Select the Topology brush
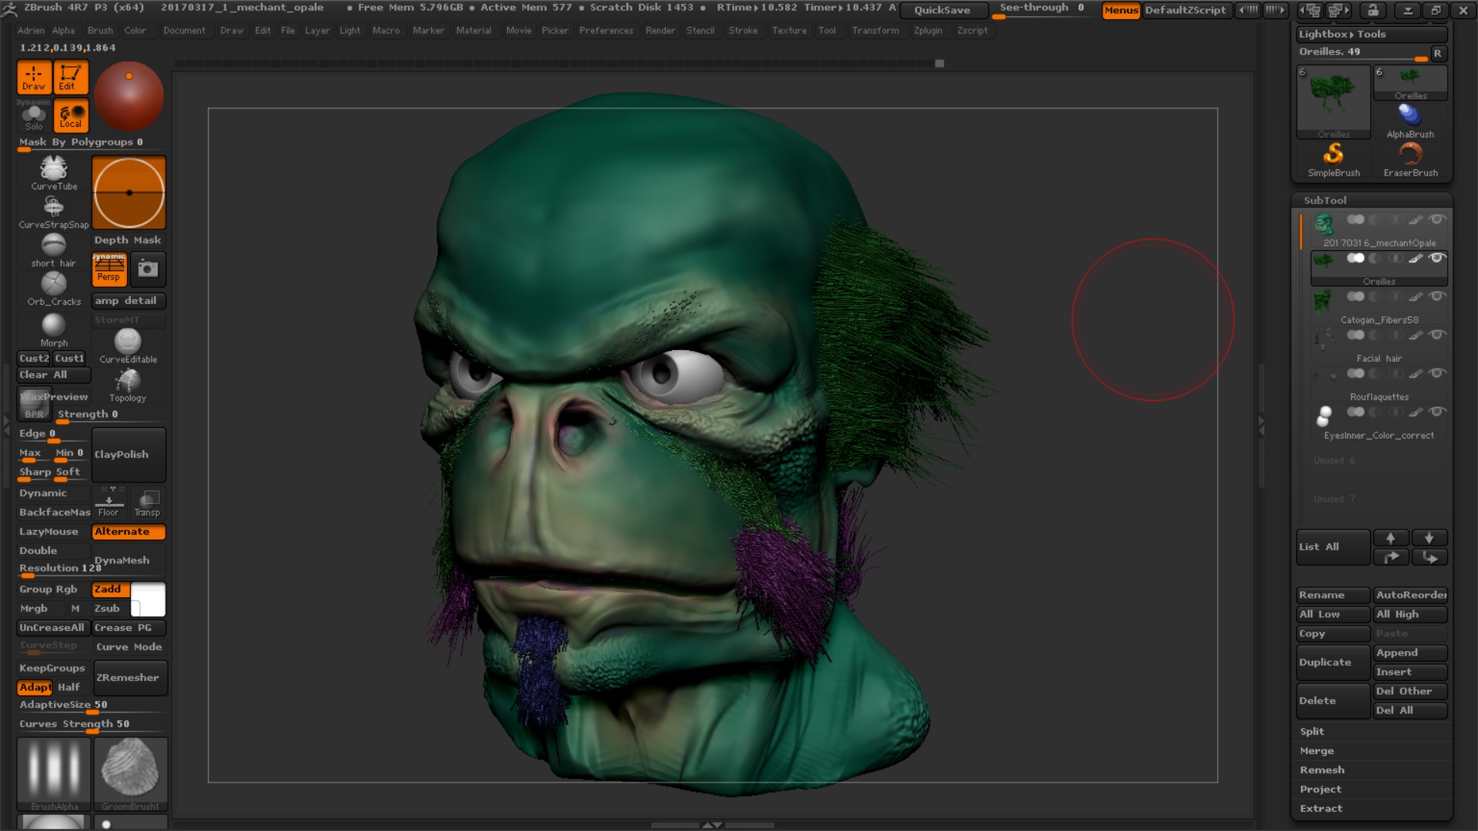Screen dimensions: 1478x831 tap(128, 385)
